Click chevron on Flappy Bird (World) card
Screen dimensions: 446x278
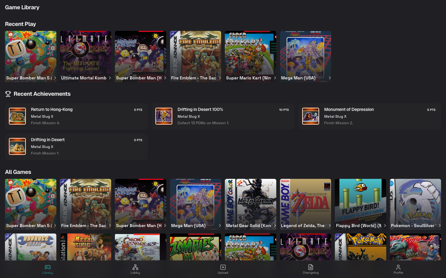tap(385, 225)
